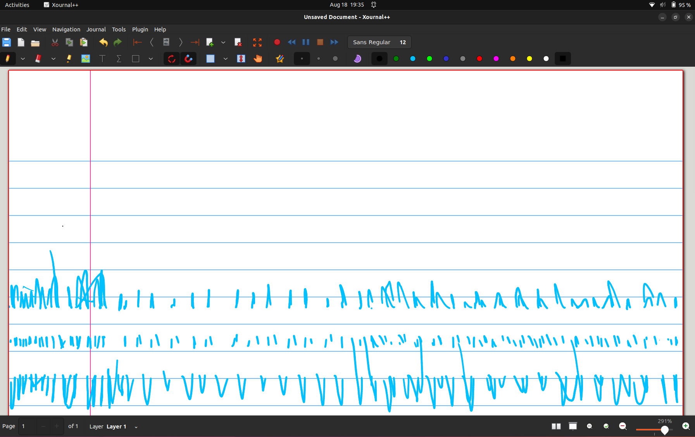Open the Tools menu
This screenshot has width=695, height=437.
(119, 29)
